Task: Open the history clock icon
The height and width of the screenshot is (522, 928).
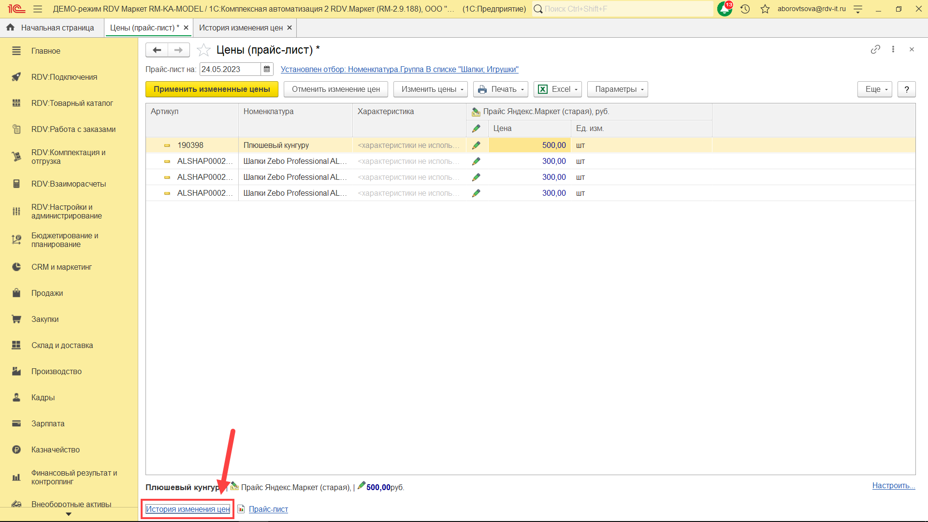Action: pyautogui.click(x=745, y=9)
